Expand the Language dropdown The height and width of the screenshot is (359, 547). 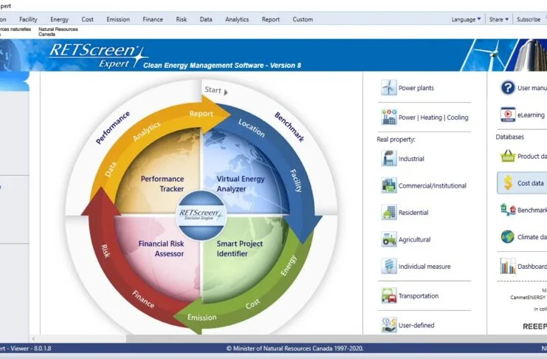click(466, 19)
